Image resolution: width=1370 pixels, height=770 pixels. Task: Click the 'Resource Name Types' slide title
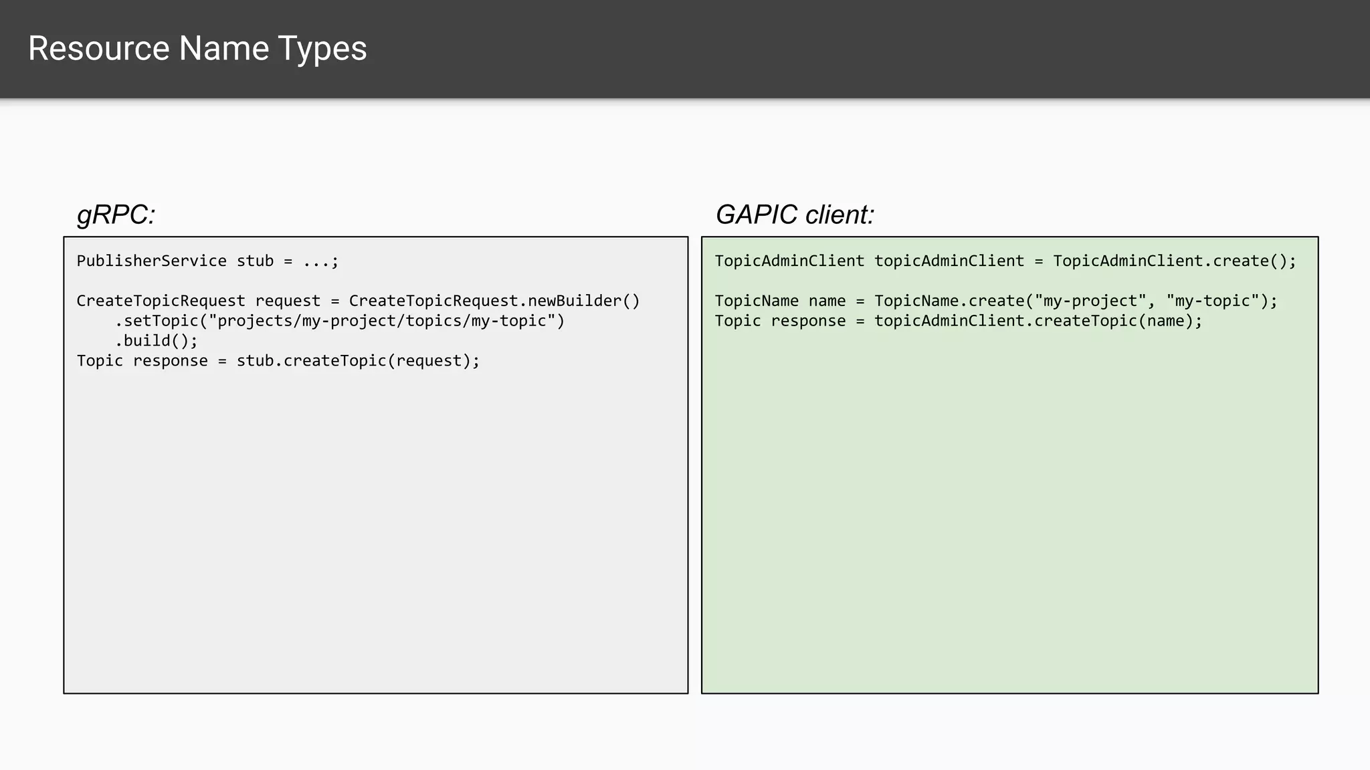tap(197, 49)
